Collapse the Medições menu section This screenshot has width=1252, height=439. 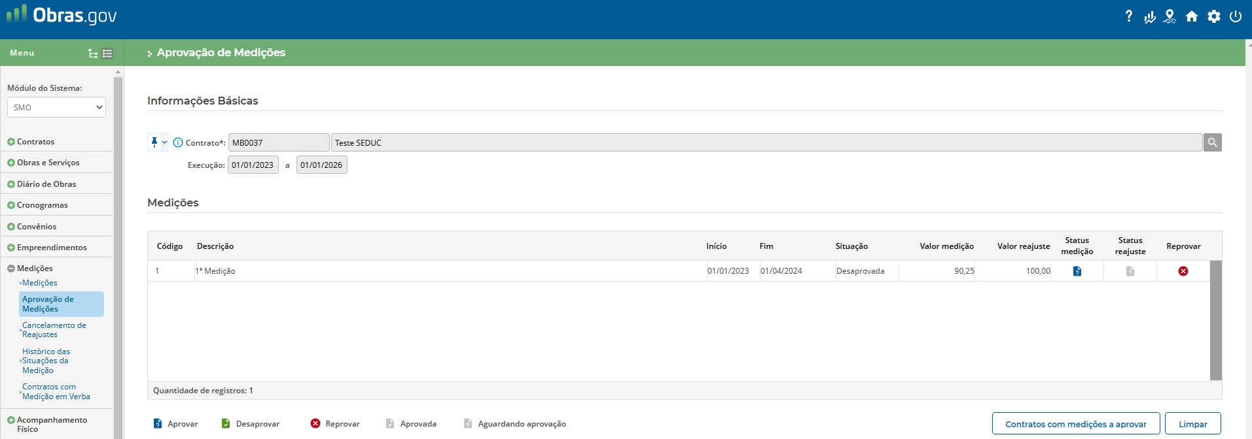(11, 268)
